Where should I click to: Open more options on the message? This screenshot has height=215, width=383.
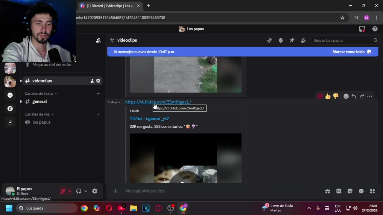(x=370, y=96)
